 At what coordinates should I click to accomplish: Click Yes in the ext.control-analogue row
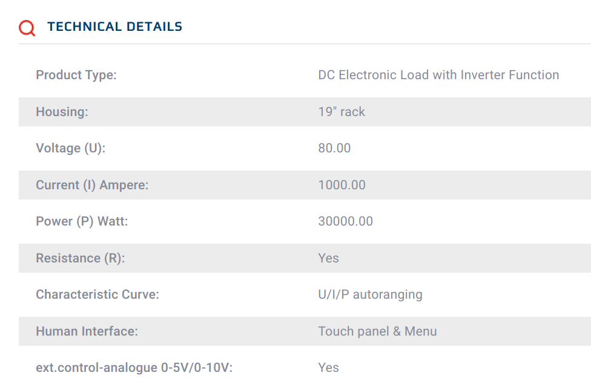pos(328,368)
